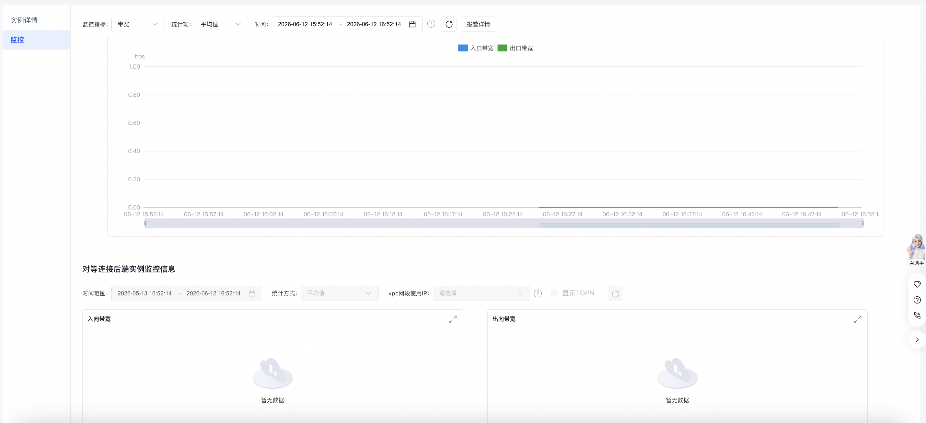Expand the 入向带宽 chart fullscreen
The image size is (926, 423).
(x=453, y=319)
